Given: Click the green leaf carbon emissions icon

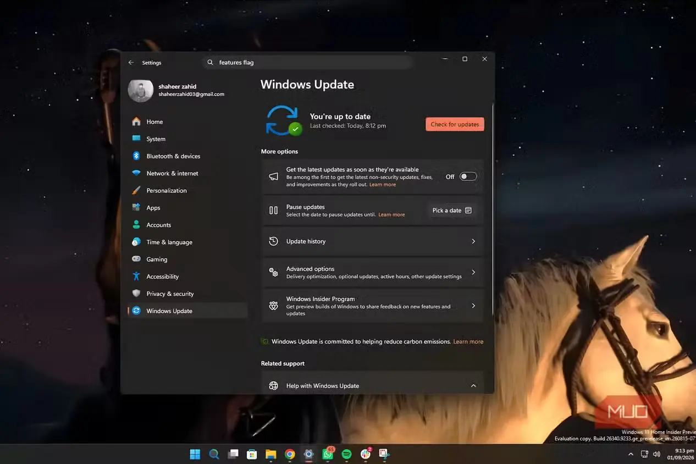Looking at the screenshot, I should coord(265,341).
